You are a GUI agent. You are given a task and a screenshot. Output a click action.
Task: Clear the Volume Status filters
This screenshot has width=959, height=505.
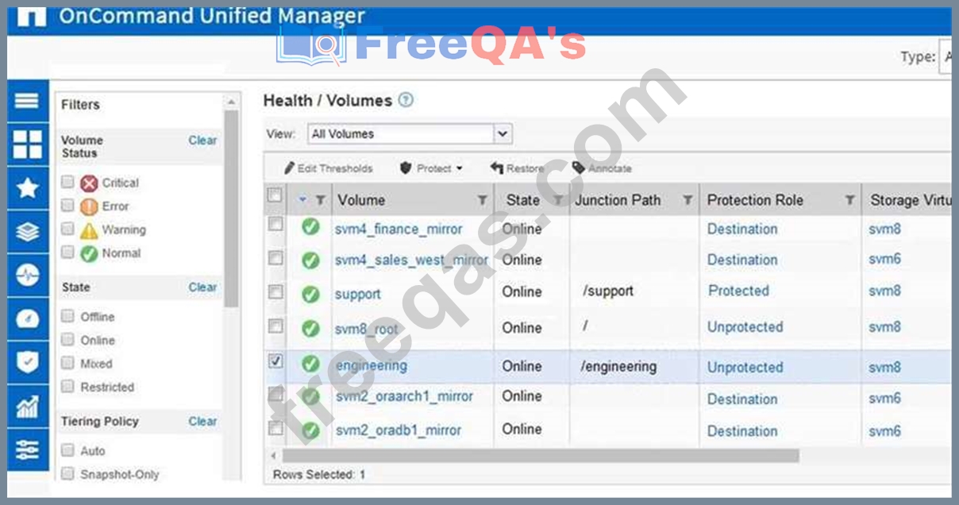tap(202, 141)
